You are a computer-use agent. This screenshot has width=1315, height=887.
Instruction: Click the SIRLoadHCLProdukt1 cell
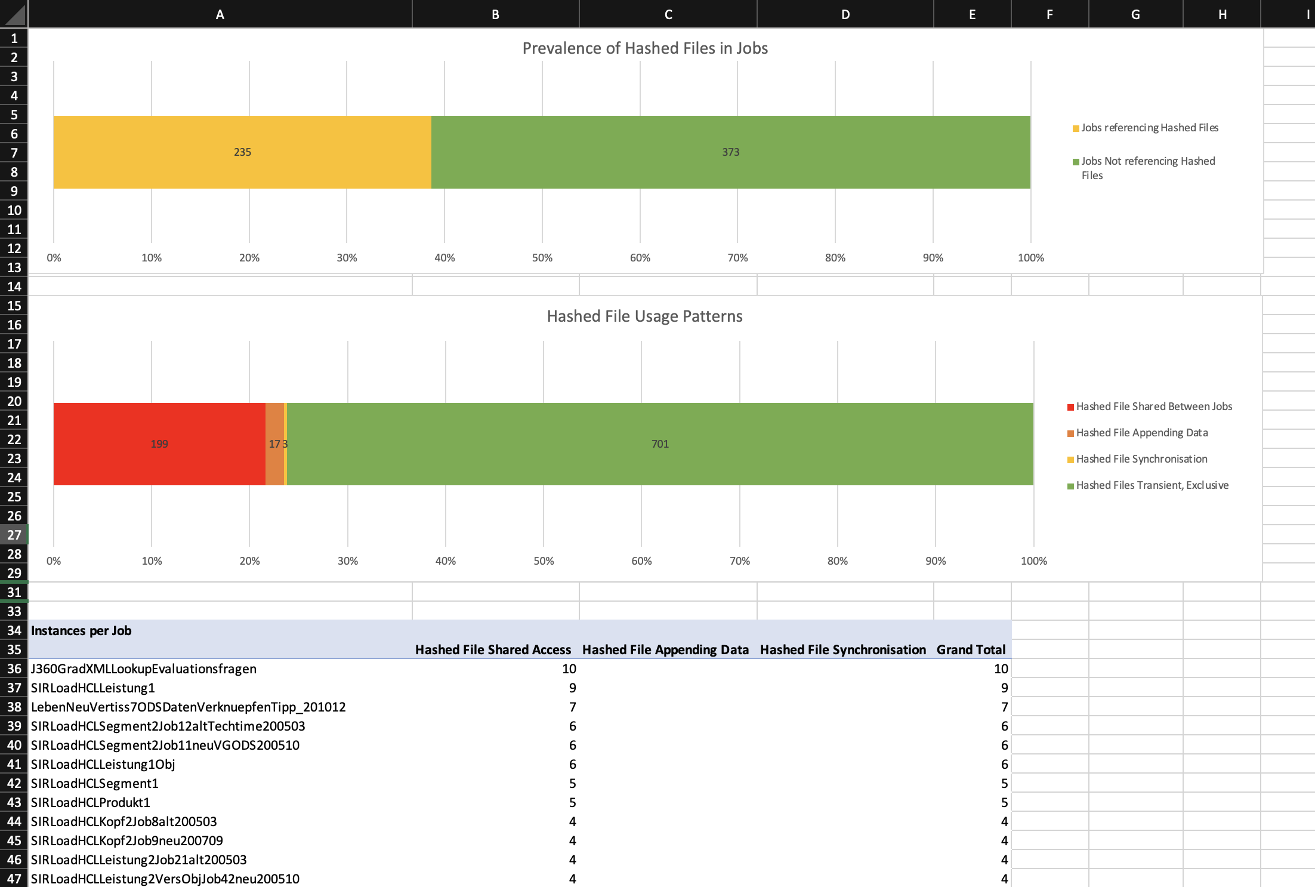tap(91, 802)
